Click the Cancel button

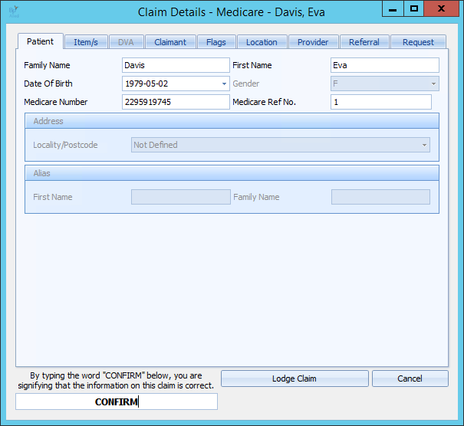(410, 378)
